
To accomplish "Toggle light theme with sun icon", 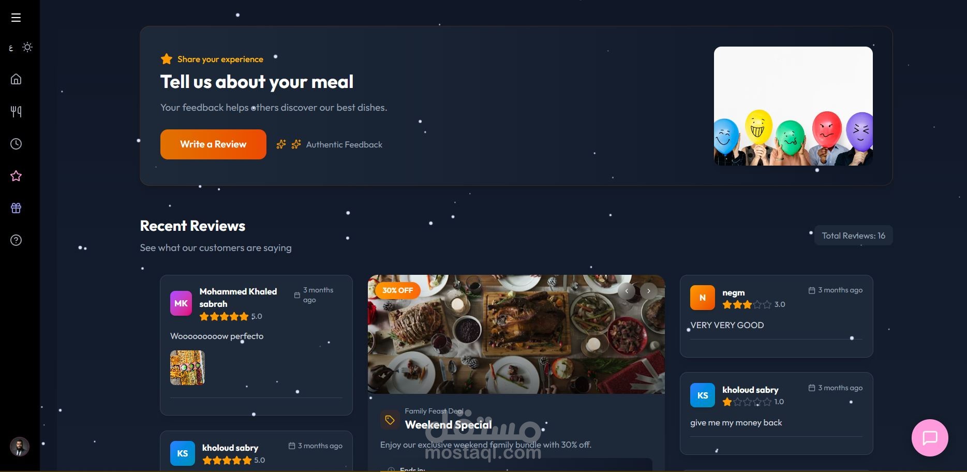I will [27, 47].
